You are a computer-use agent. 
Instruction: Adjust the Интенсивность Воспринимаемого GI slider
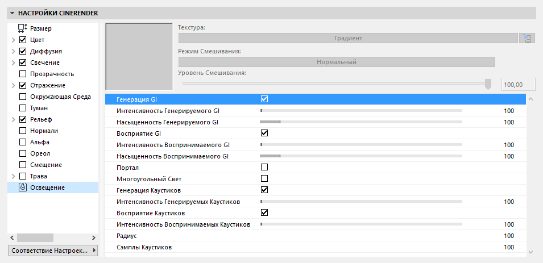(361, 145)
